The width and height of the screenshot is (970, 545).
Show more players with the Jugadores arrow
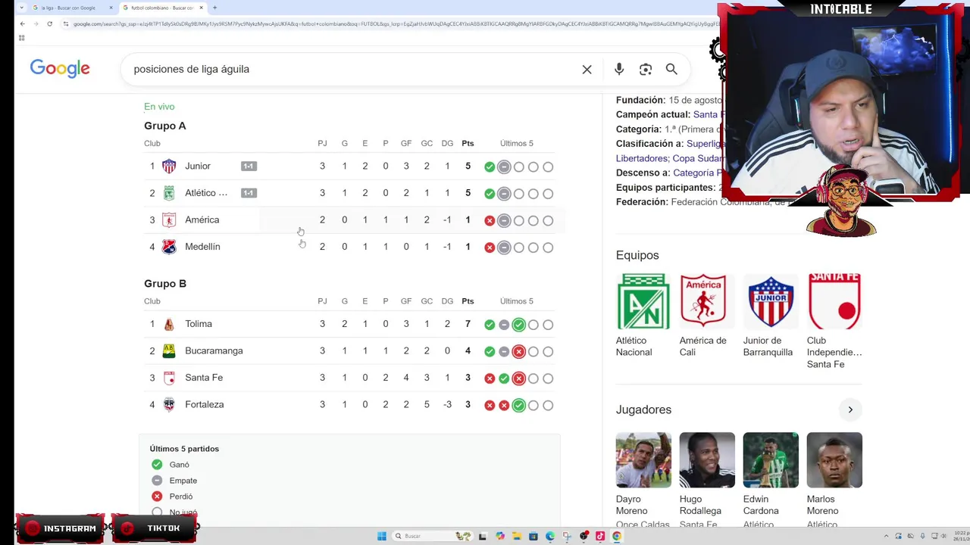850,410
